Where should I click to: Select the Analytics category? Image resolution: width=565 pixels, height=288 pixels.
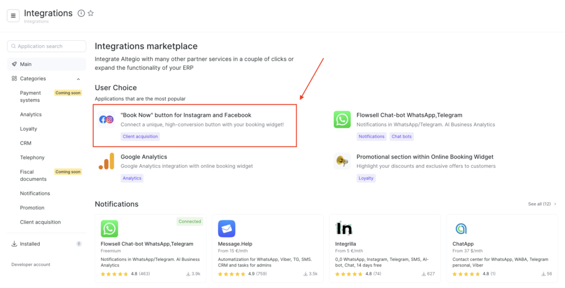31,115
